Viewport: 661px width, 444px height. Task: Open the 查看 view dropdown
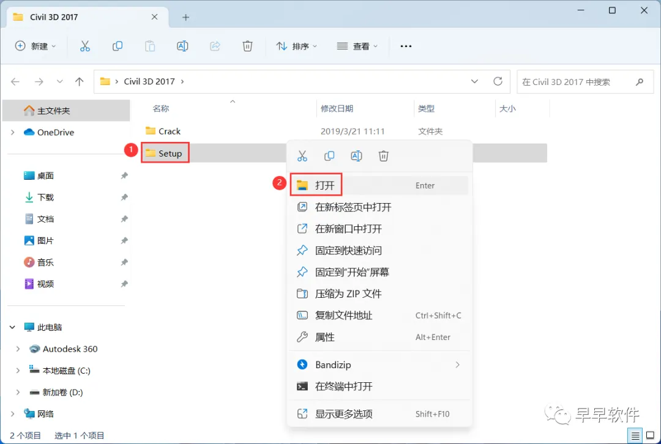357,46
